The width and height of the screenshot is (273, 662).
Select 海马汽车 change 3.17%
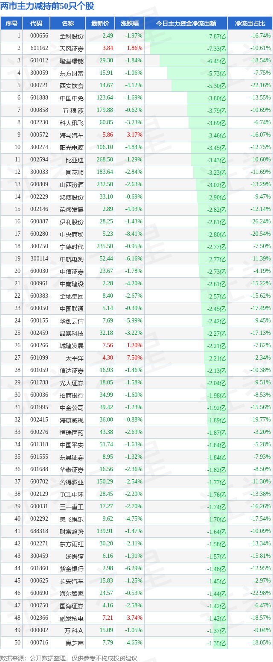click(x=134, y=135)
